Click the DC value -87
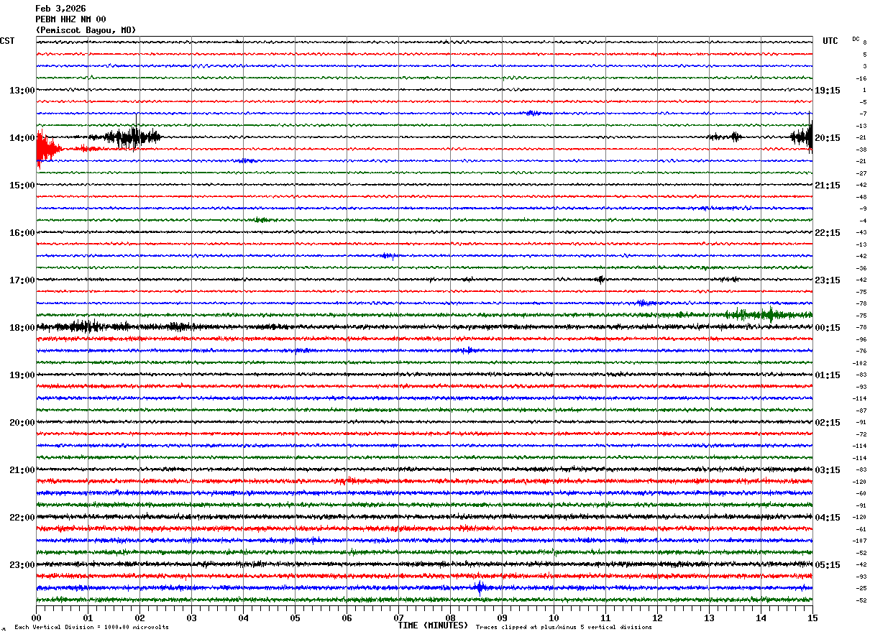Screen dimensions: 870x637 pos(861,411)
